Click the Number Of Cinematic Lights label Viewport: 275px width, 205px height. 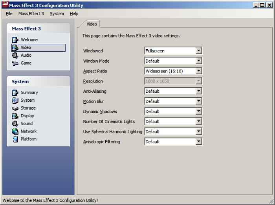109,122
